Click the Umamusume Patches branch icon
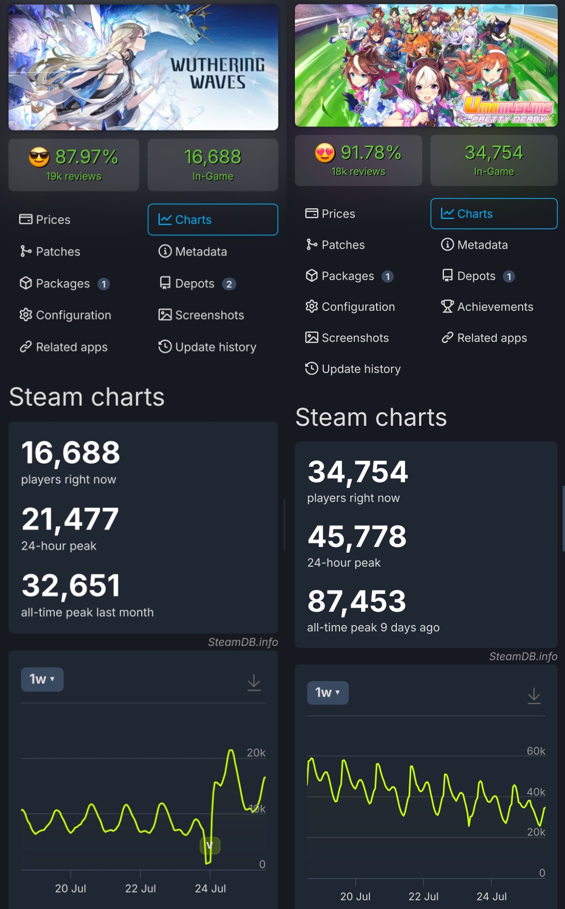The image size is (565, 909). pos(311,244)
